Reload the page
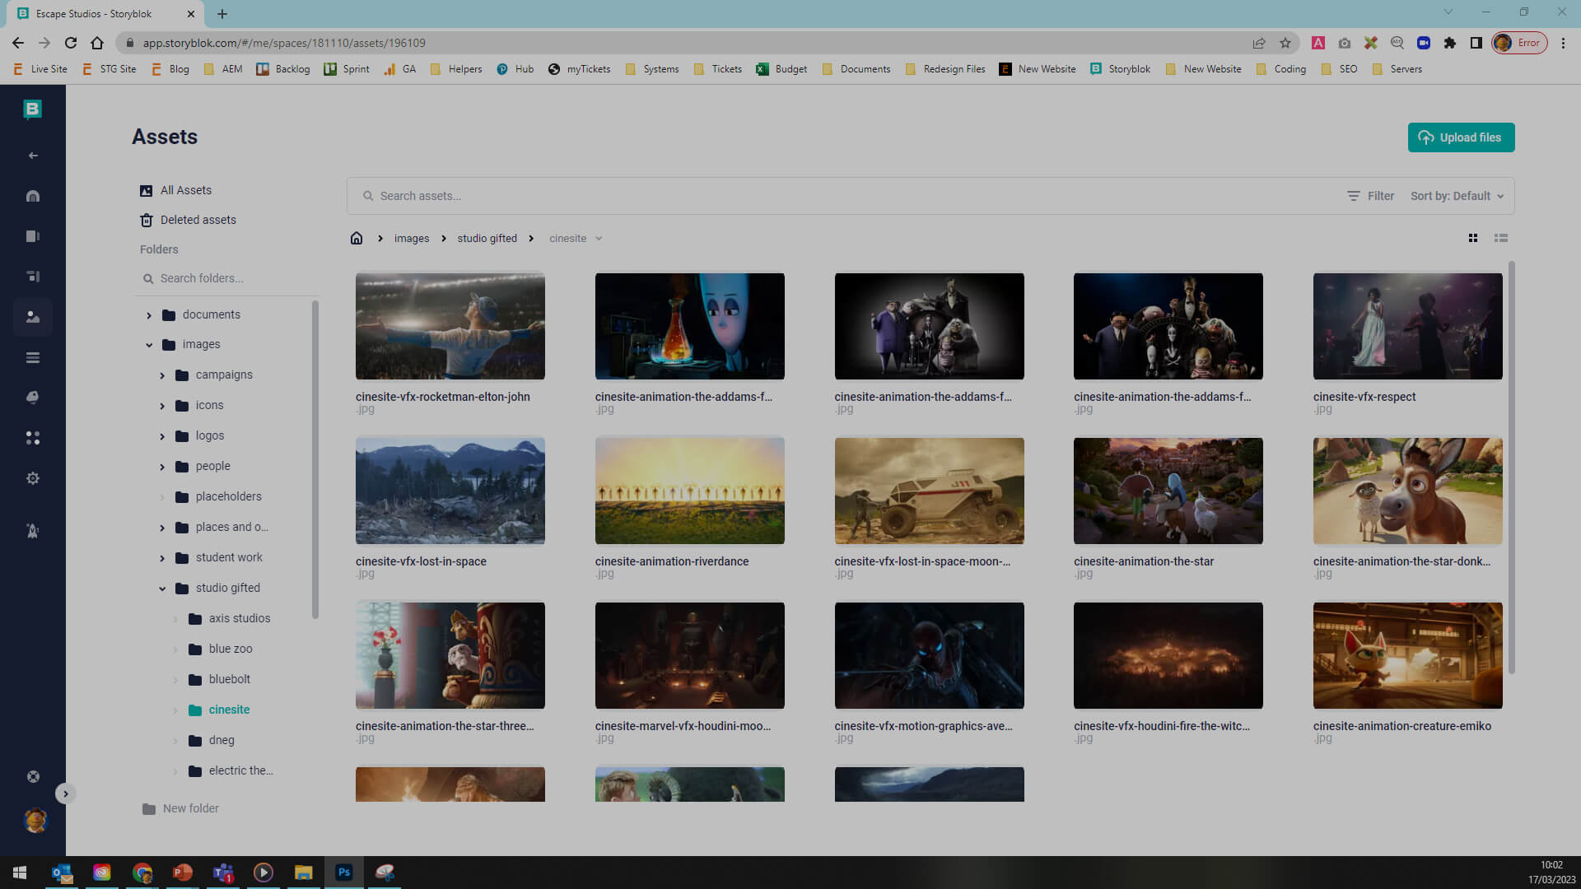The height and width of the screenshot is (889, 1581). point(71,43)
